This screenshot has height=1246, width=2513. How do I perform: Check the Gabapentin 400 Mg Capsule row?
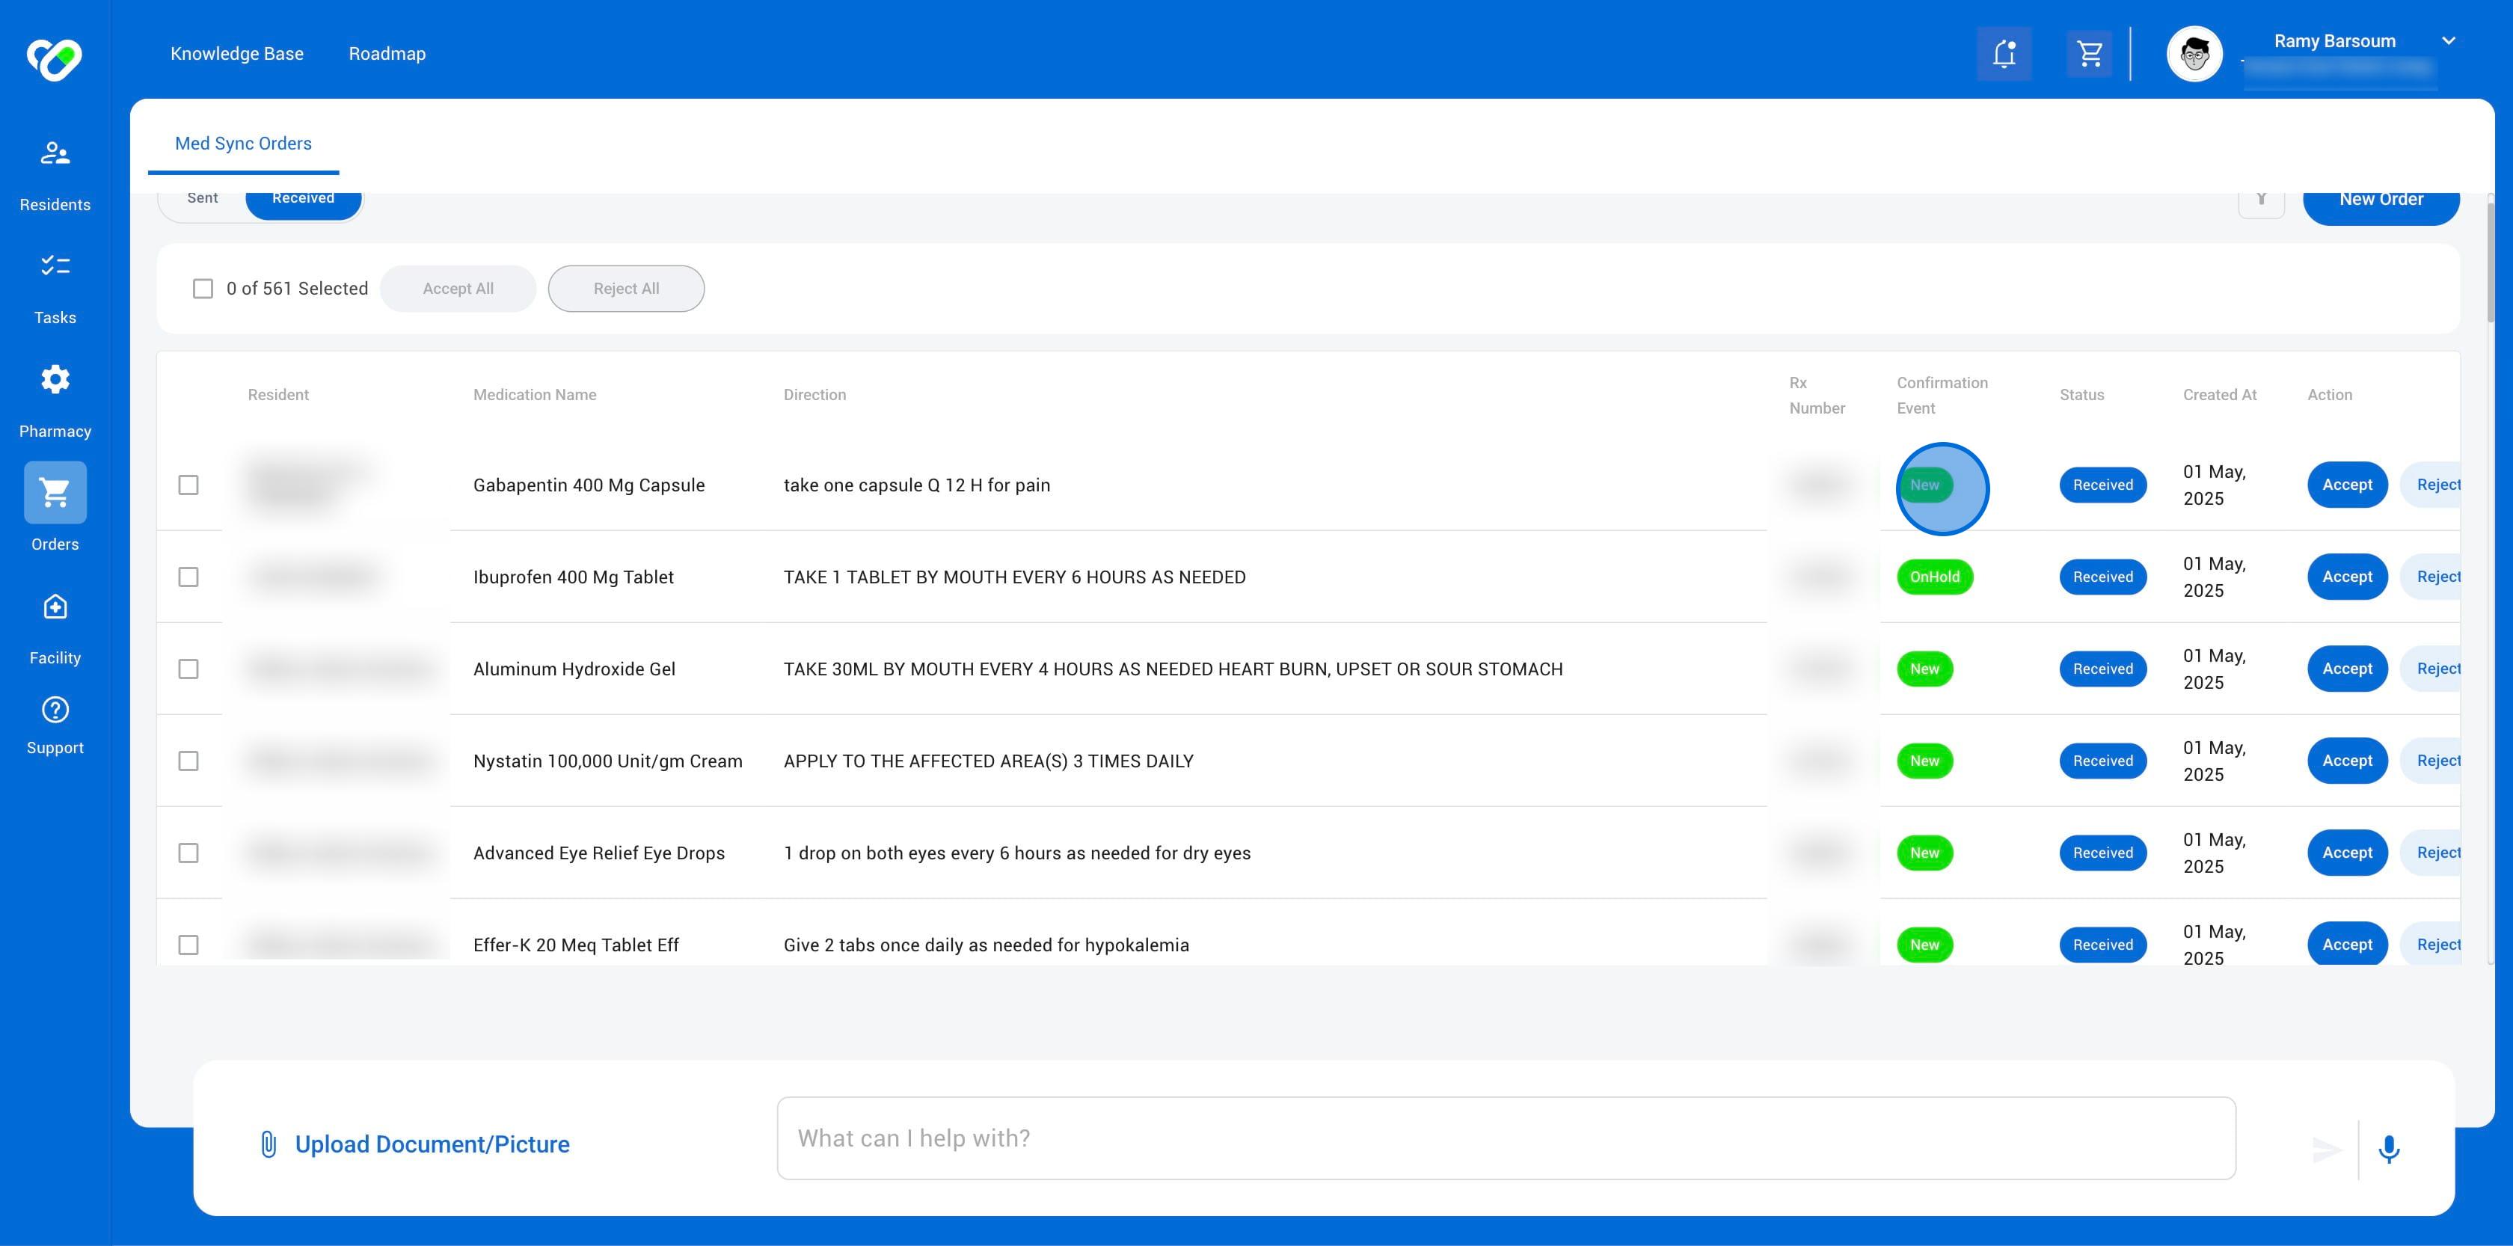point(188,485)
